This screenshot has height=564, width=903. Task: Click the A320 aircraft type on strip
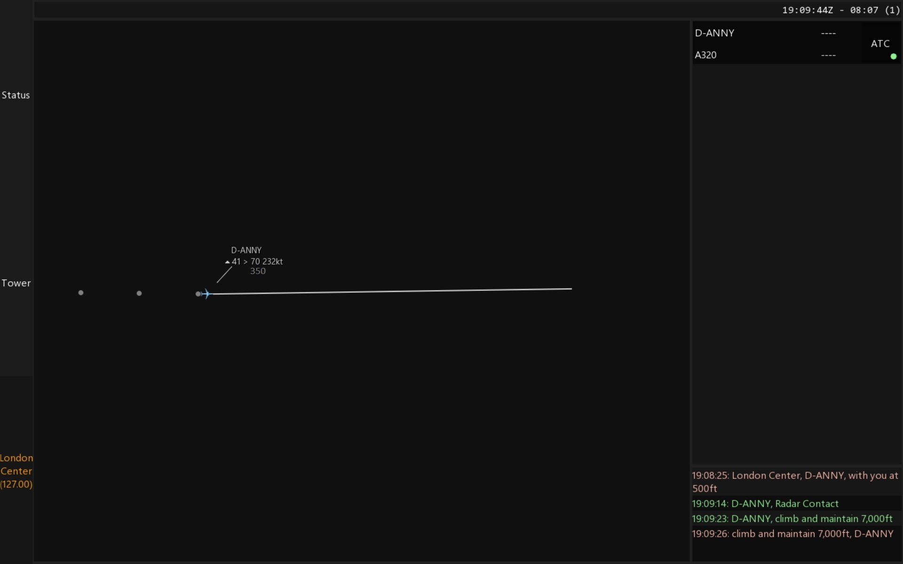click(x=705, y=55)
